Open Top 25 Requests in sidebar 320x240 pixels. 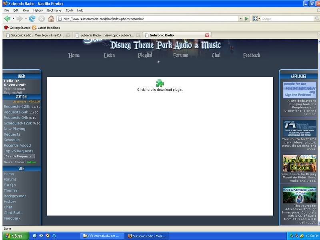tap(18, 151)
